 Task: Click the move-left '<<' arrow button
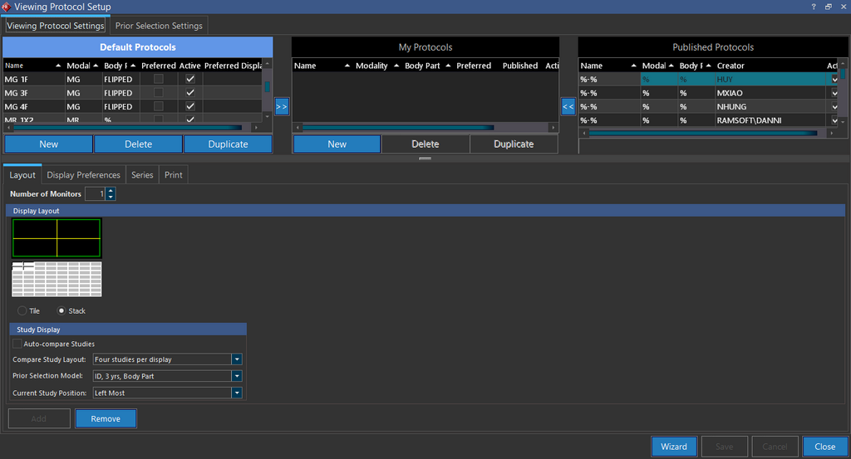(568, 106)
